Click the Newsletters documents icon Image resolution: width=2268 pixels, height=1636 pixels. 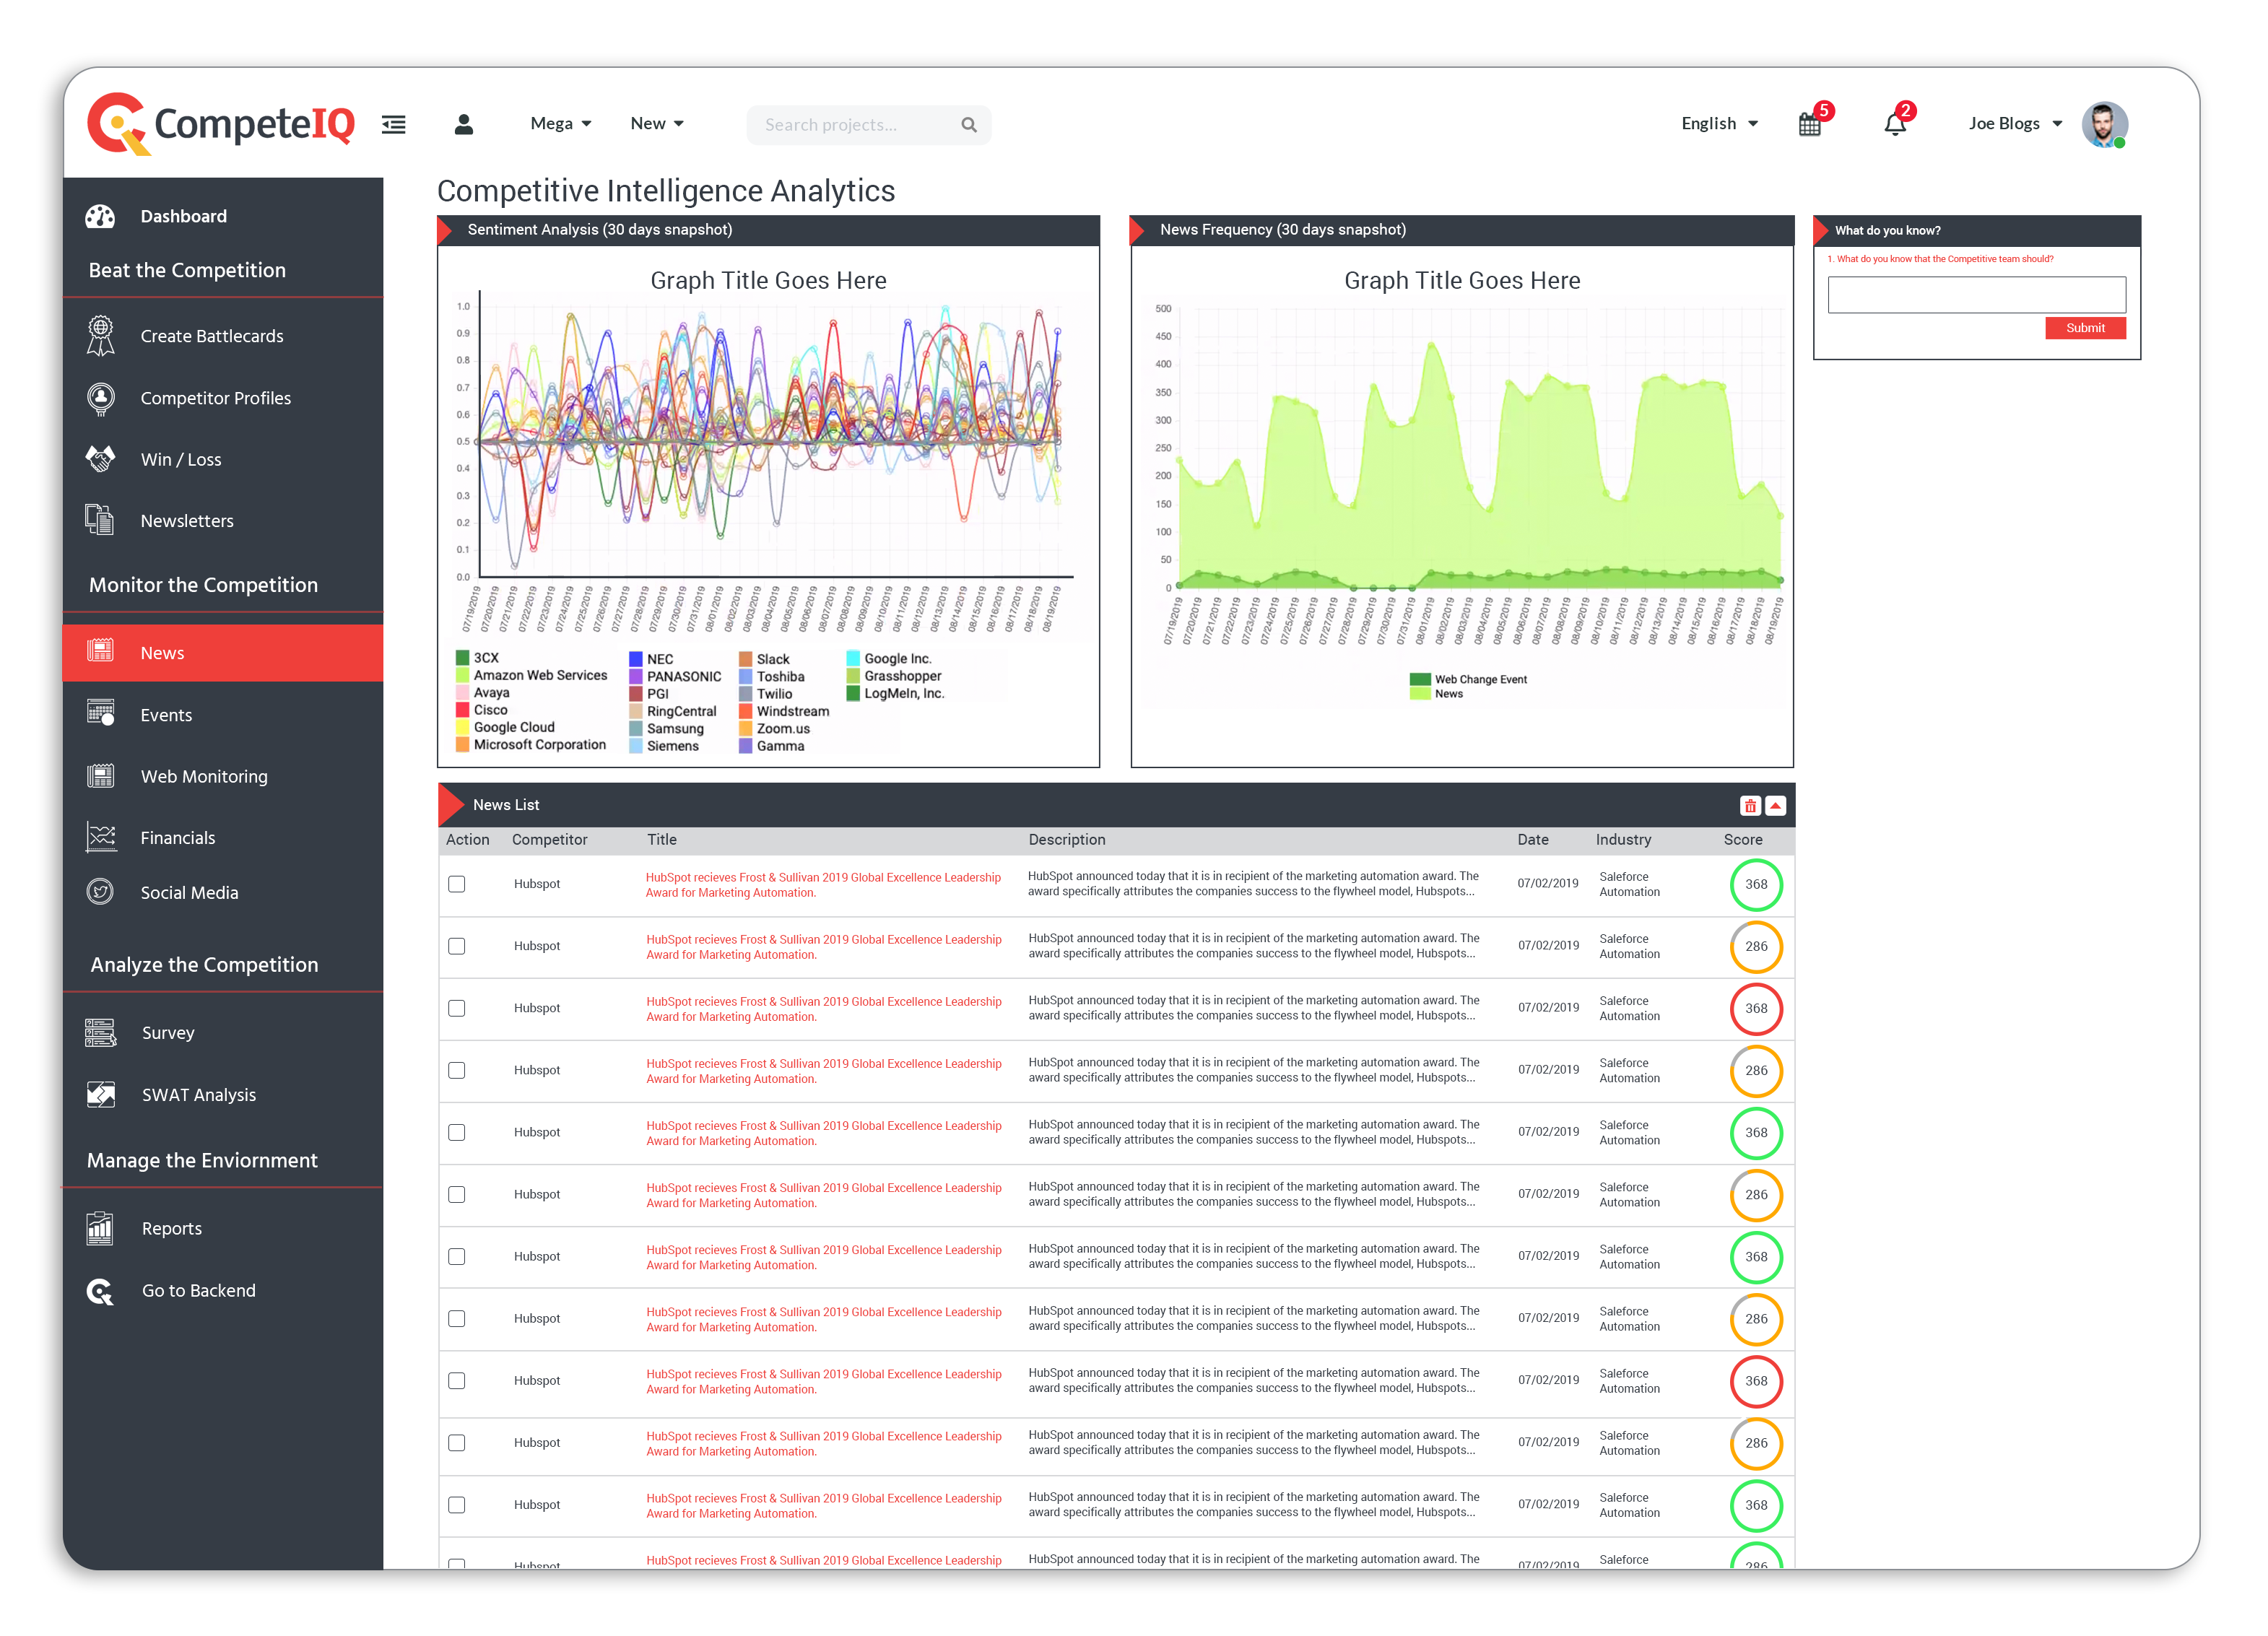pos(99,520)
